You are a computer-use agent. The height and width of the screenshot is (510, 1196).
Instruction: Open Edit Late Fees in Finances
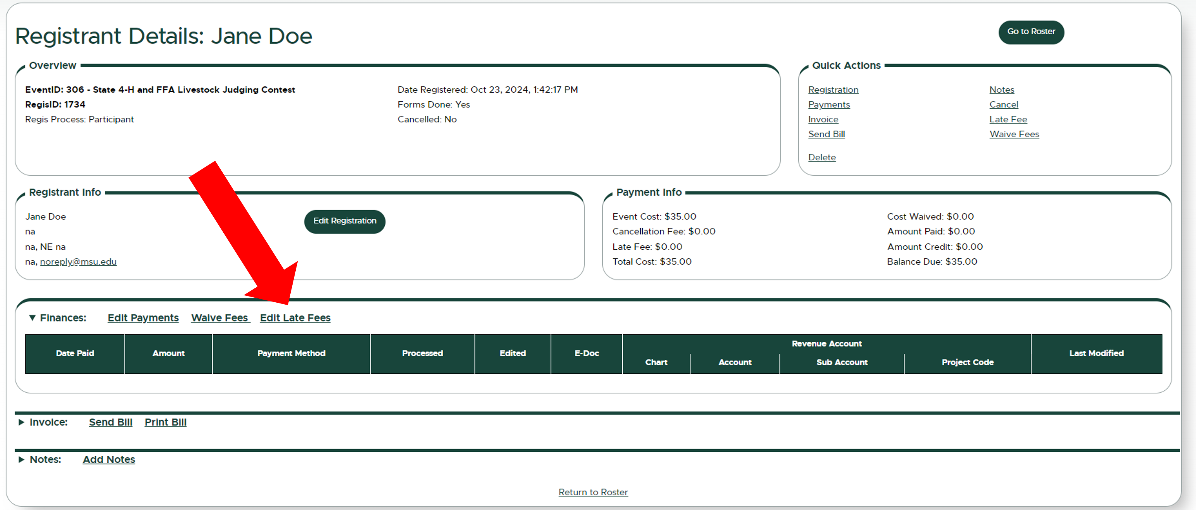[295, 318]
